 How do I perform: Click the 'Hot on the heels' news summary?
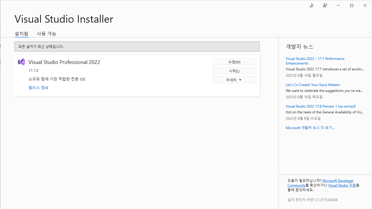(x=325, y=112)
